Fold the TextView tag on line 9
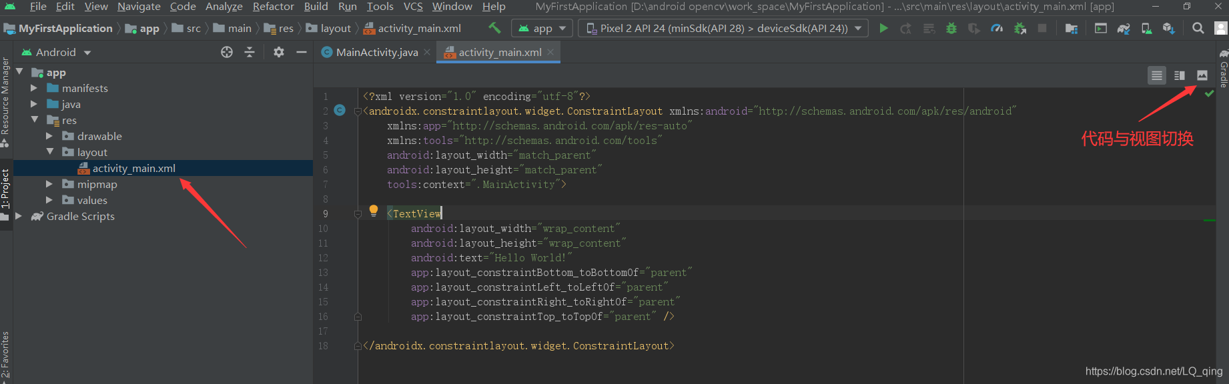The width and height of the screenshot is (1229, 384). click(358, 213)
